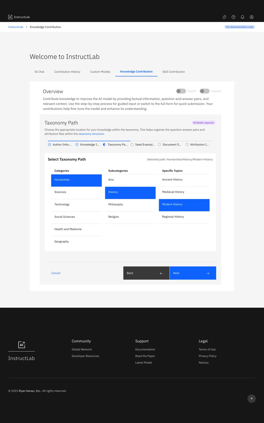
Task: Open the Privacy Policy link
Action: (207, 356)
